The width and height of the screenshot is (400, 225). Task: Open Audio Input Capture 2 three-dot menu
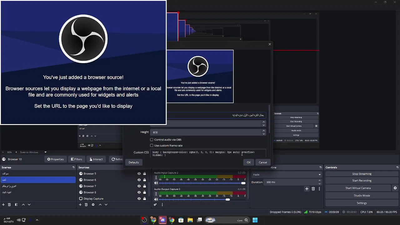[x=156, y=178]
